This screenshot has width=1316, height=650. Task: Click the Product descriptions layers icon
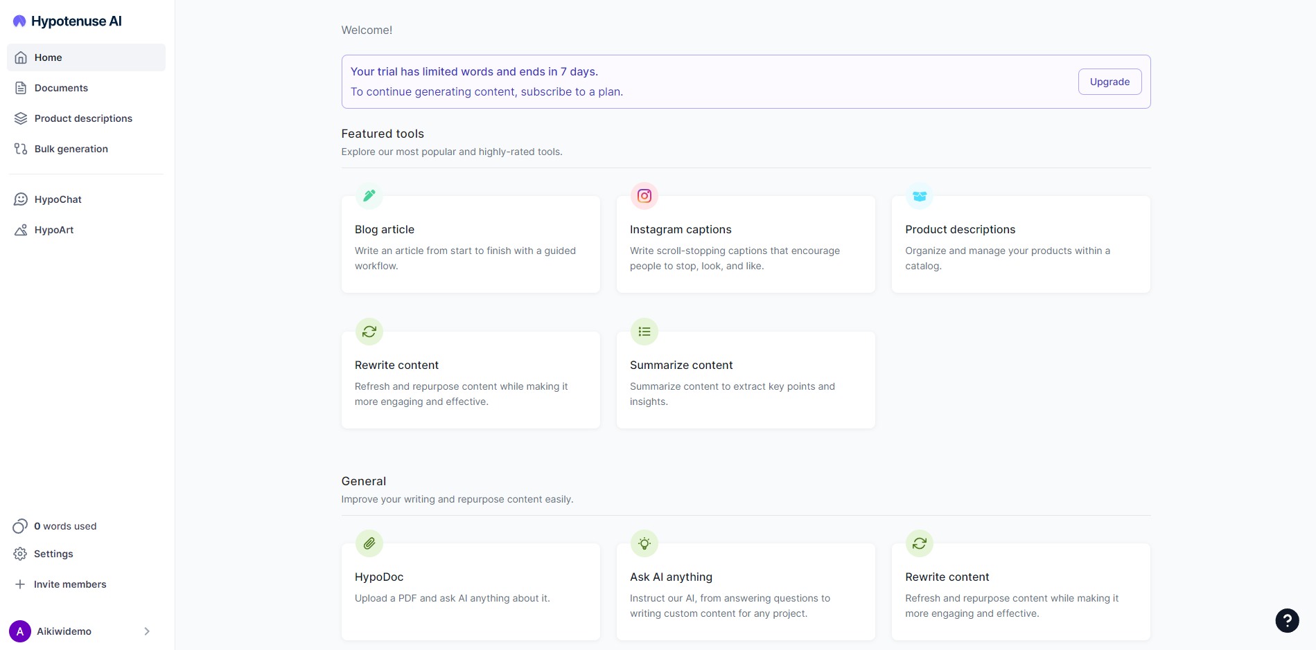pos(21,118)
